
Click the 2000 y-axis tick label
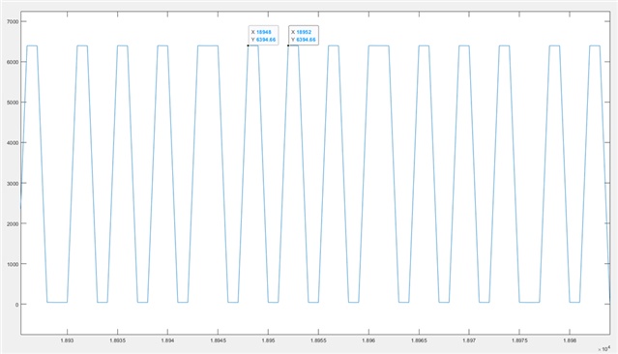click(13, 223)
